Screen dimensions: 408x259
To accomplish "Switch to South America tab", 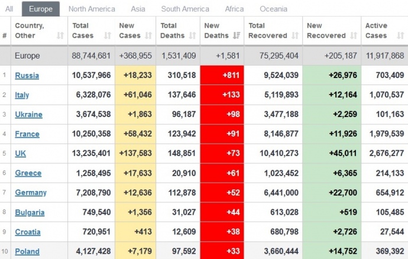I will [x=185, y=9].
